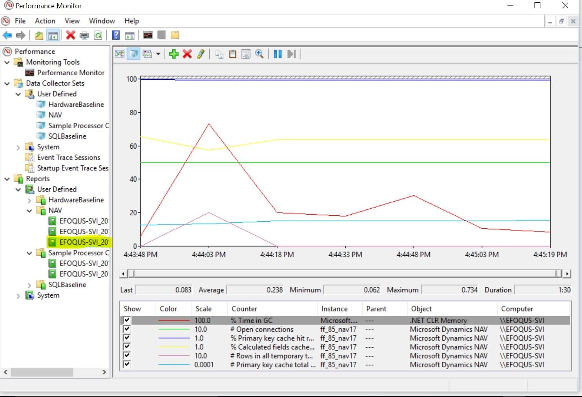Open the Window menu

pos(102,21)
